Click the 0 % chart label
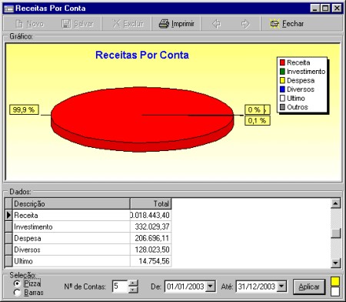Viewport: 346px width, 302px height. tap(255, 109)
